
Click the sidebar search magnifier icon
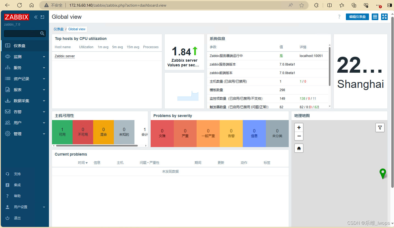[x=42, y=33]
